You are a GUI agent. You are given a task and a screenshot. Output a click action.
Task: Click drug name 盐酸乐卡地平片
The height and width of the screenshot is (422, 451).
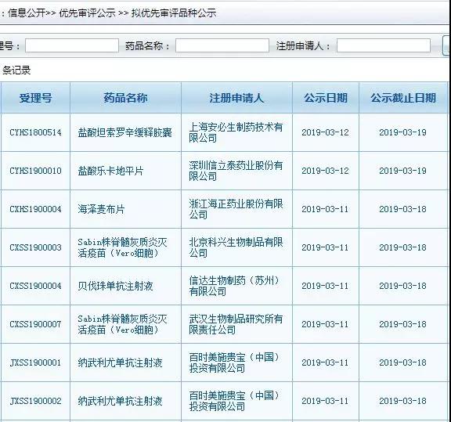click(x=110, y=171)
